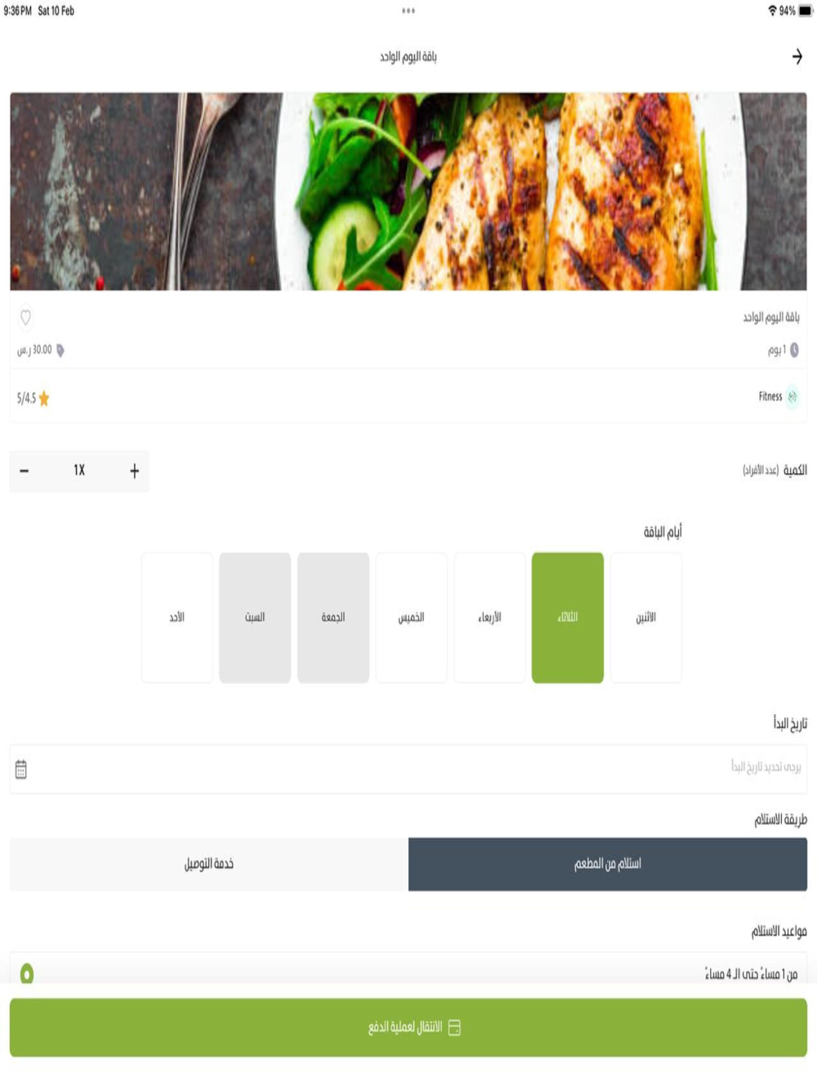Viewport: 817px width, 1090px height.
Task: Select the الاثنين day tile
Action: click(645, 617)
